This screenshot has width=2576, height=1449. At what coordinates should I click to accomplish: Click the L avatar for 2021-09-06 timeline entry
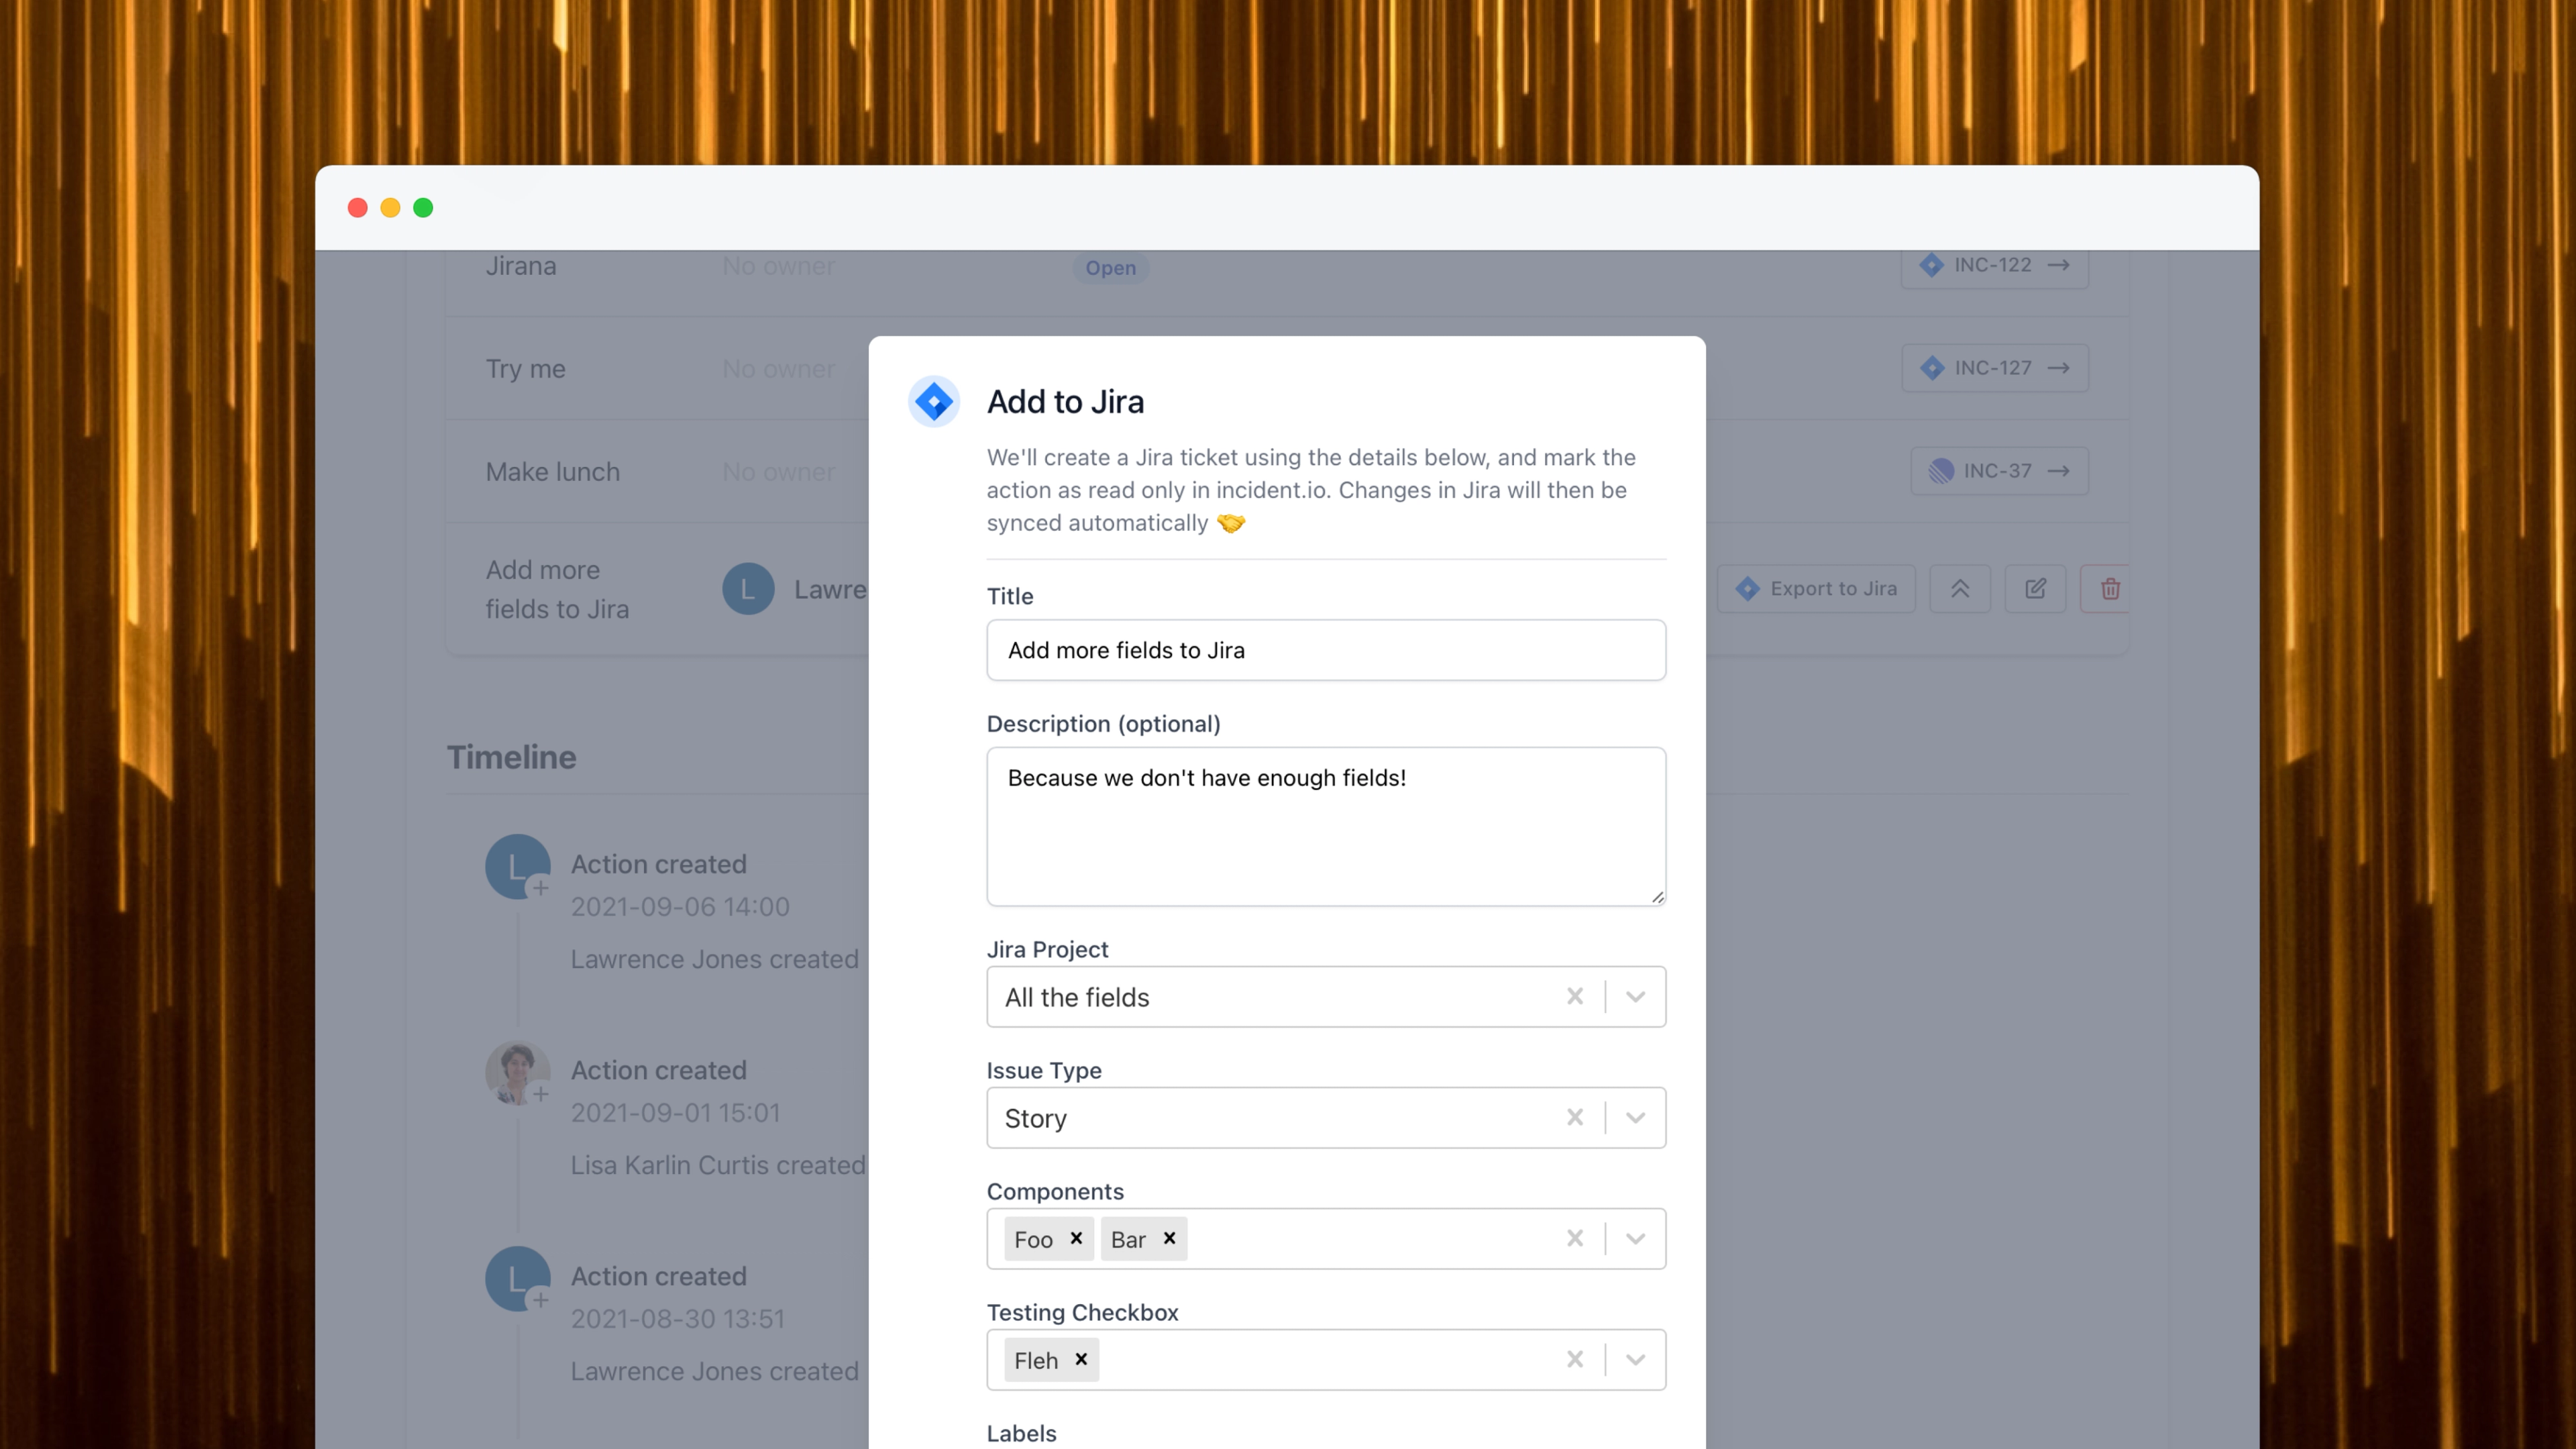click(517, 867)
